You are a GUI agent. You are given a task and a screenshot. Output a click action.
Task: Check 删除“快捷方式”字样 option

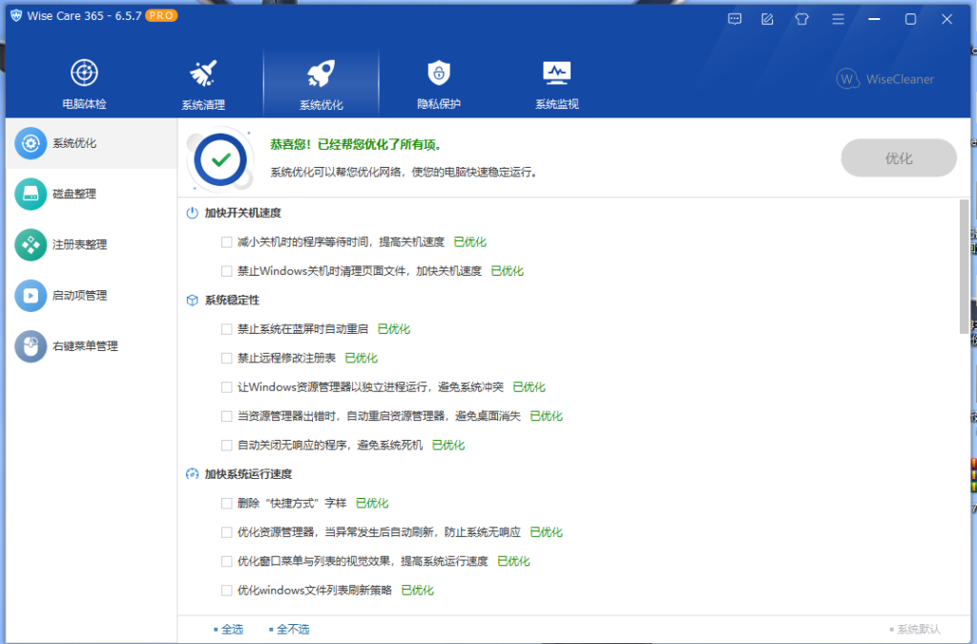point(227,503)
